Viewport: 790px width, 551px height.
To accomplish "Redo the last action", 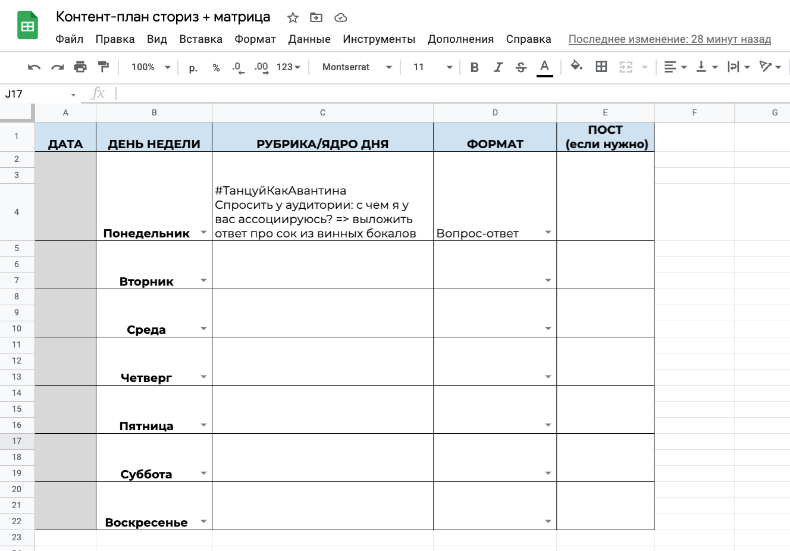I will (57, 67).
